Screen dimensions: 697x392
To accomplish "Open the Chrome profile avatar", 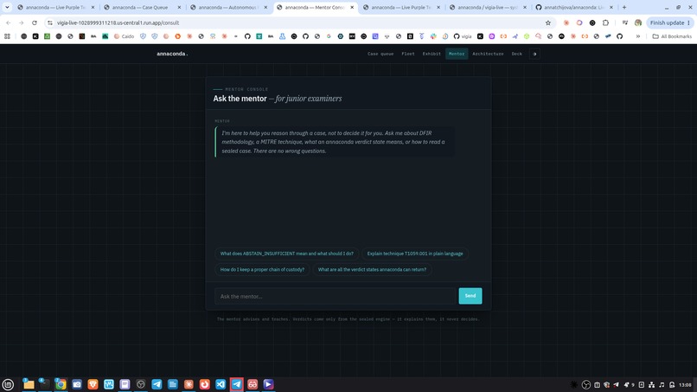I will (x=638, y=22).
